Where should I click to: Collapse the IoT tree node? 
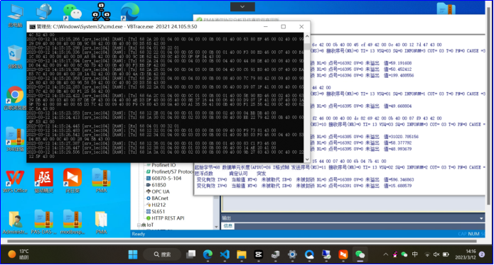(x=139, y=225)
